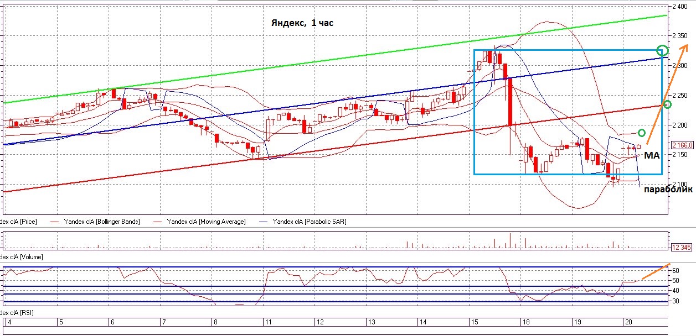Select the [Volume] panel label
This screenshot has width=696, height=336.
point(21,257)
